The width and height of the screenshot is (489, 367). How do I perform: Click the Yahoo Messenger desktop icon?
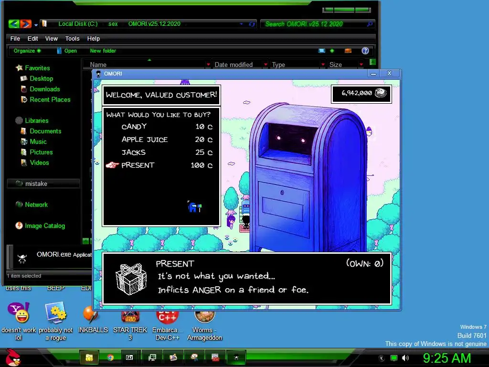pyautogui.click(x=18, y=313)
